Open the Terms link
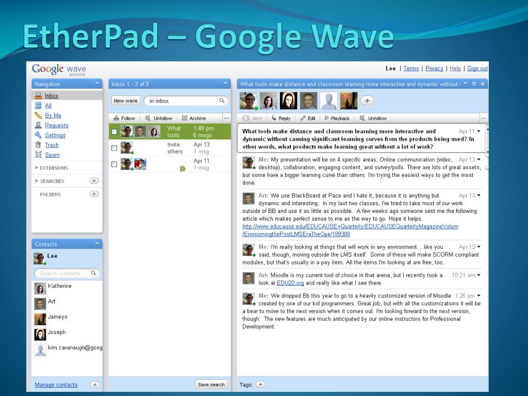Screen dimensions: 528x396 (411, 69)
